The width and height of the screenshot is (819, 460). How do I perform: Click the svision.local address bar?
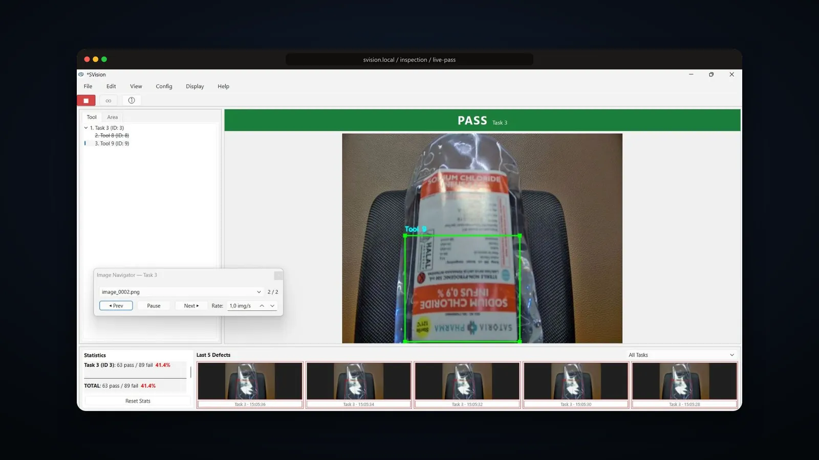pos(409,60)
